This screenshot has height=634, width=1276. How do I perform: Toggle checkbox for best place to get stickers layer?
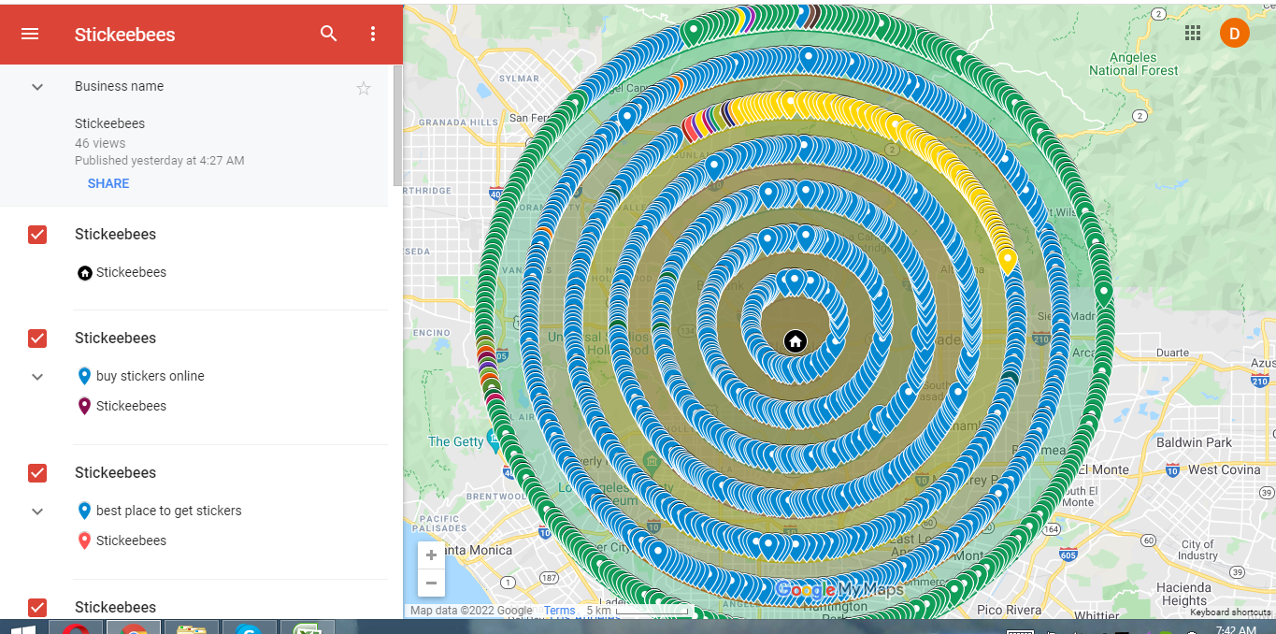(x=37, y=473)
